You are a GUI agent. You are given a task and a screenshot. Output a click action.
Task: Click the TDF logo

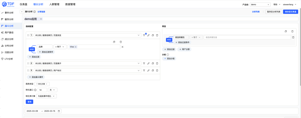(x=8, y=4)
